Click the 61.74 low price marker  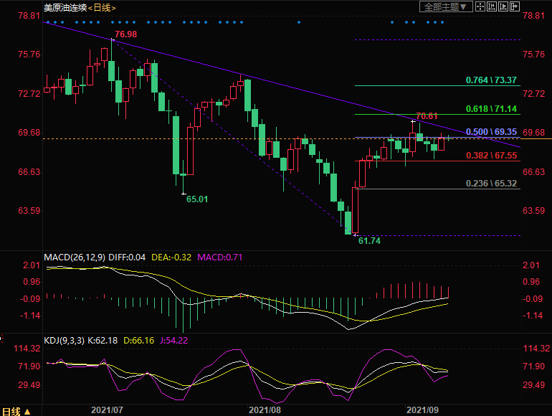pos(368,242)
